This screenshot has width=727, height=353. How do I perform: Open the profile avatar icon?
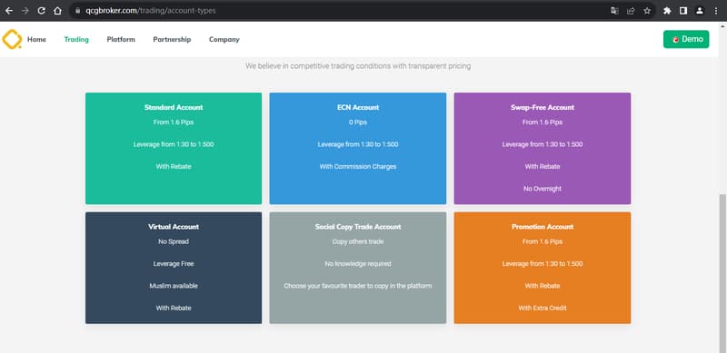(x=700, y=11)
